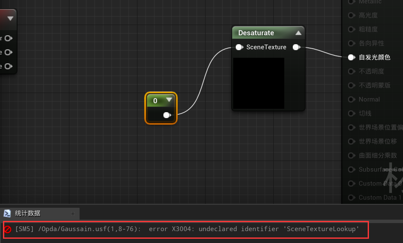Click the 各向异性 input pin
This screenshot has height=243, width=403.
pos(352,43)
